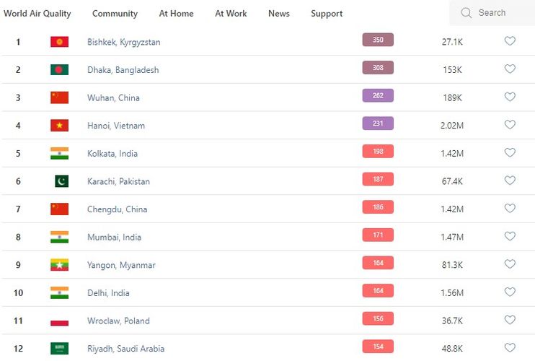Click the magnifying glass search icon
Image resolution: width=535 pixels, height=361 pixels.
click(467, 13)
